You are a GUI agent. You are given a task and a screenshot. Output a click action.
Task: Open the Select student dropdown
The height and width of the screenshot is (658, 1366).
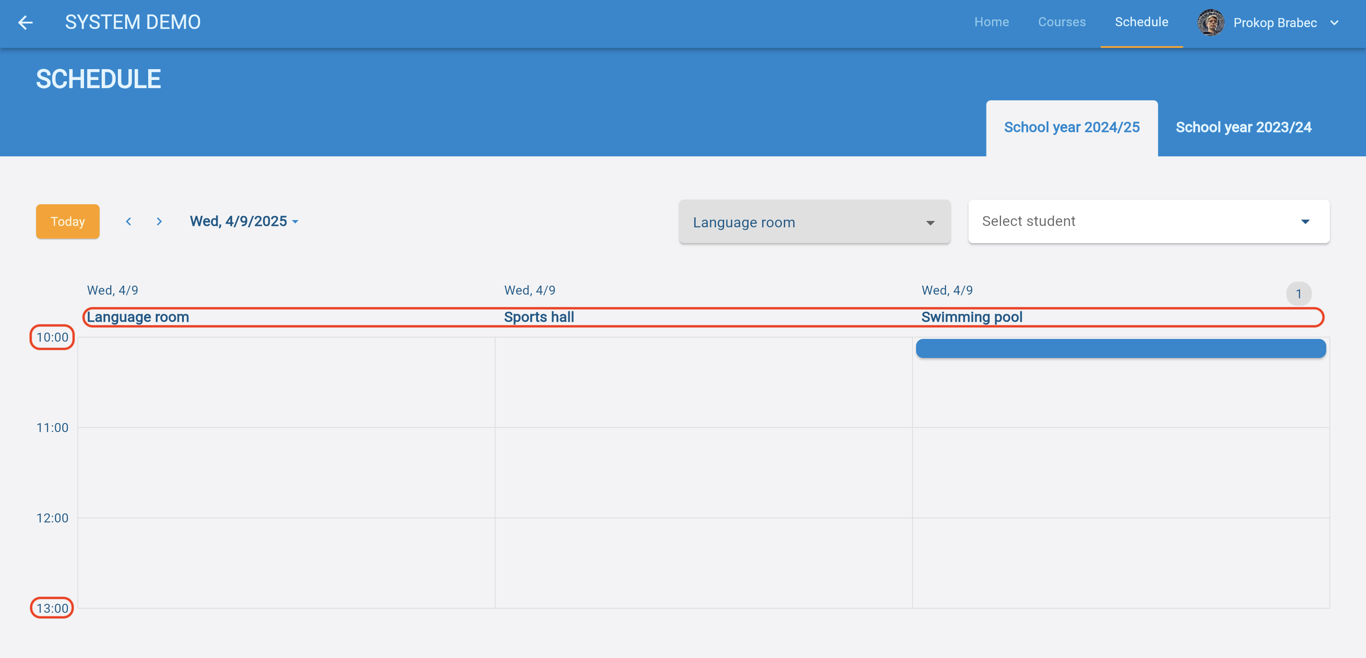click(1148, 221)
